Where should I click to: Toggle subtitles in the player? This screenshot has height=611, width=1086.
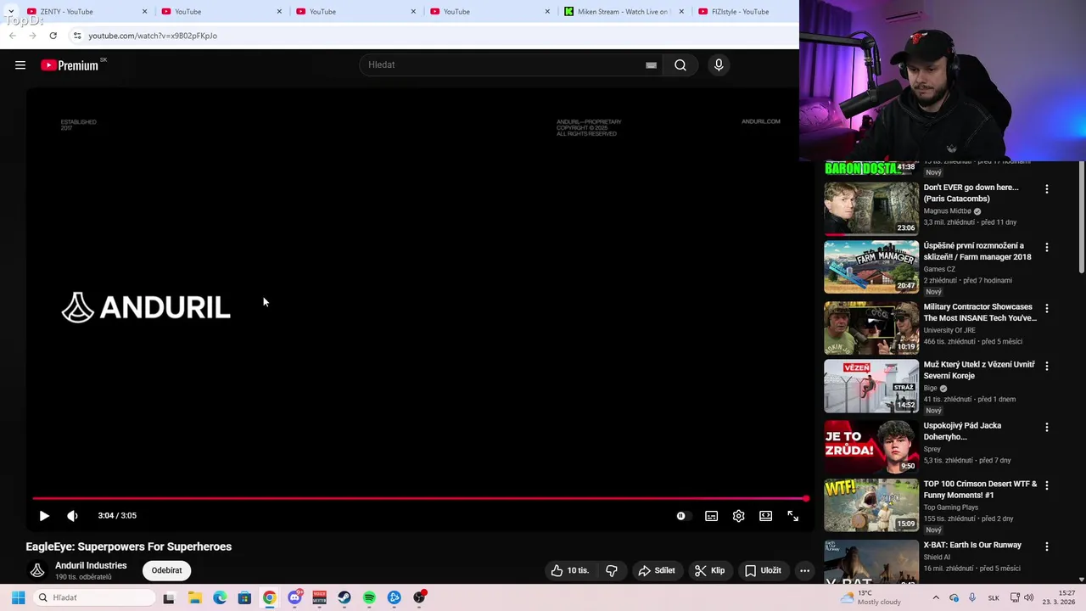pyautogui.click(x=711, y=516)
